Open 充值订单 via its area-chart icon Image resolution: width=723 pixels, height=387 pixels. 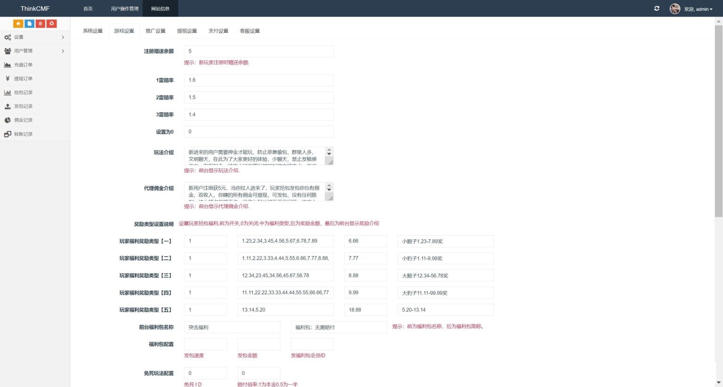[8, 65]
